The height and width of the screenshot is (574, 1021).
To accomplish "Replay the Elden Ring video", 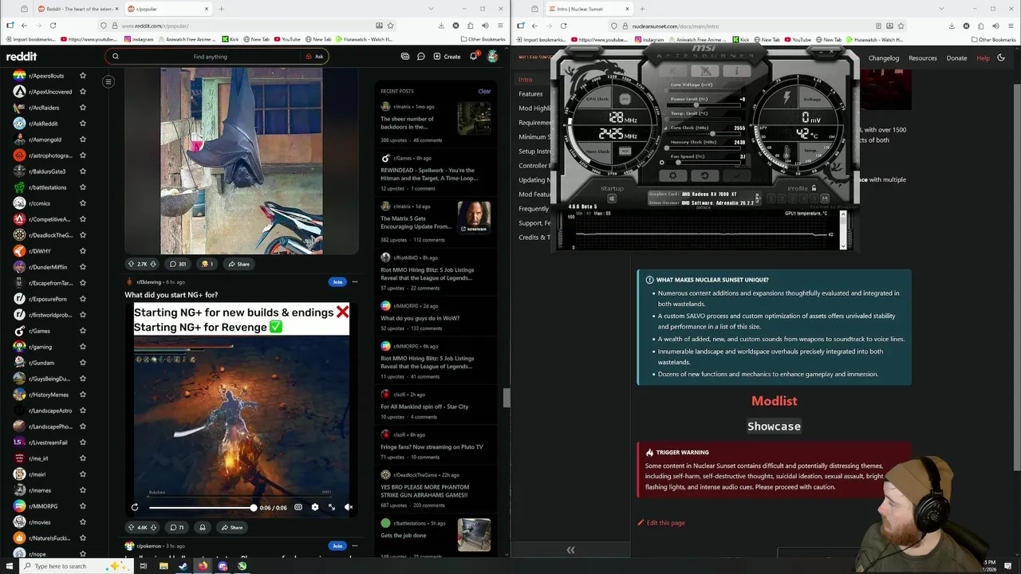I will (x=135, y=507).
